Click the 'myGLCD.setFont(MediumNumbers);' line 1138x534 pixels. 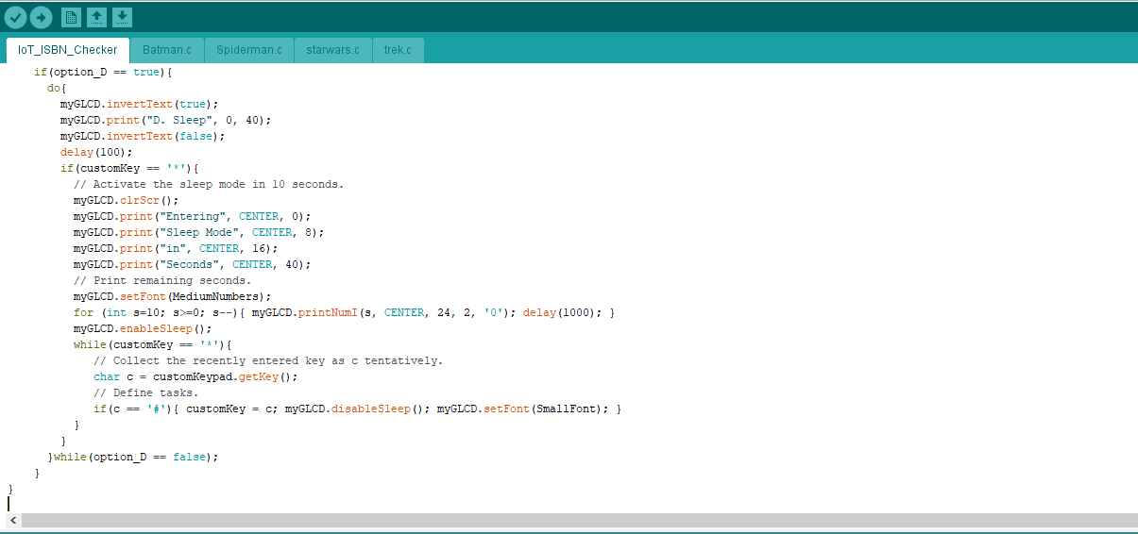[x=172, y=296]
